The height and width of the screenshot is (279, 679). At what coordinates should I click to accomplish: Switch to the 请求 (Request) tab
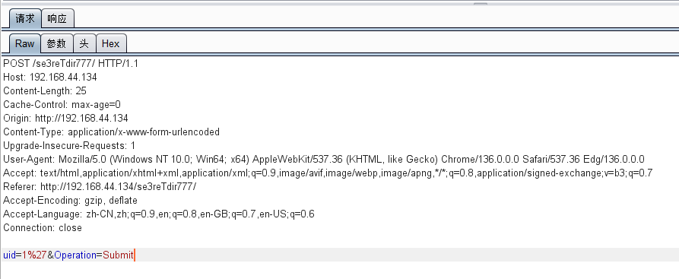point(25,19)
